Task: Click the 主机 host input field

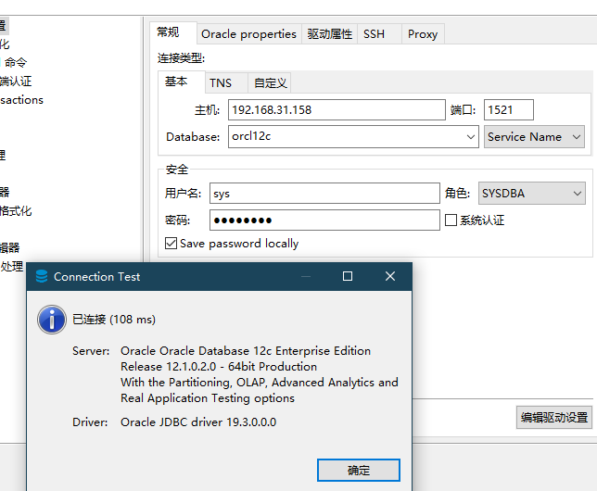Action: [x=337, y=109]
